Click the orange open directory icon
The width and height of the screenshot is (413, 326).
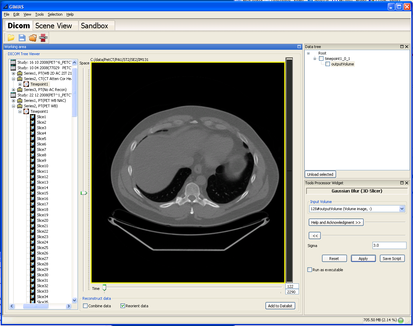(x=33, y=38)
